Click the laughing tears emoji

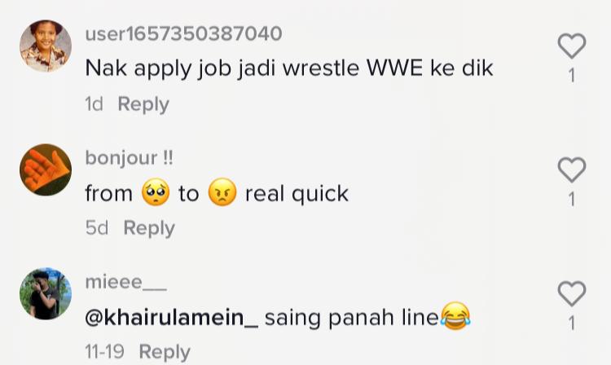(455, 316)
